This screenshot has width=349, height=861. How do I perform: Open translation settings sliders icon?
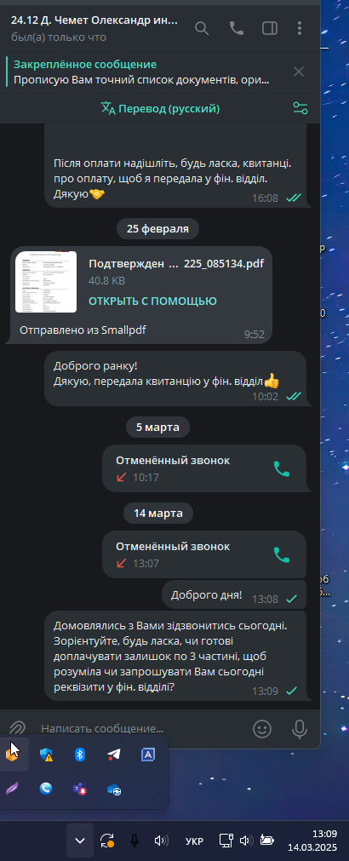click(300, 108)
